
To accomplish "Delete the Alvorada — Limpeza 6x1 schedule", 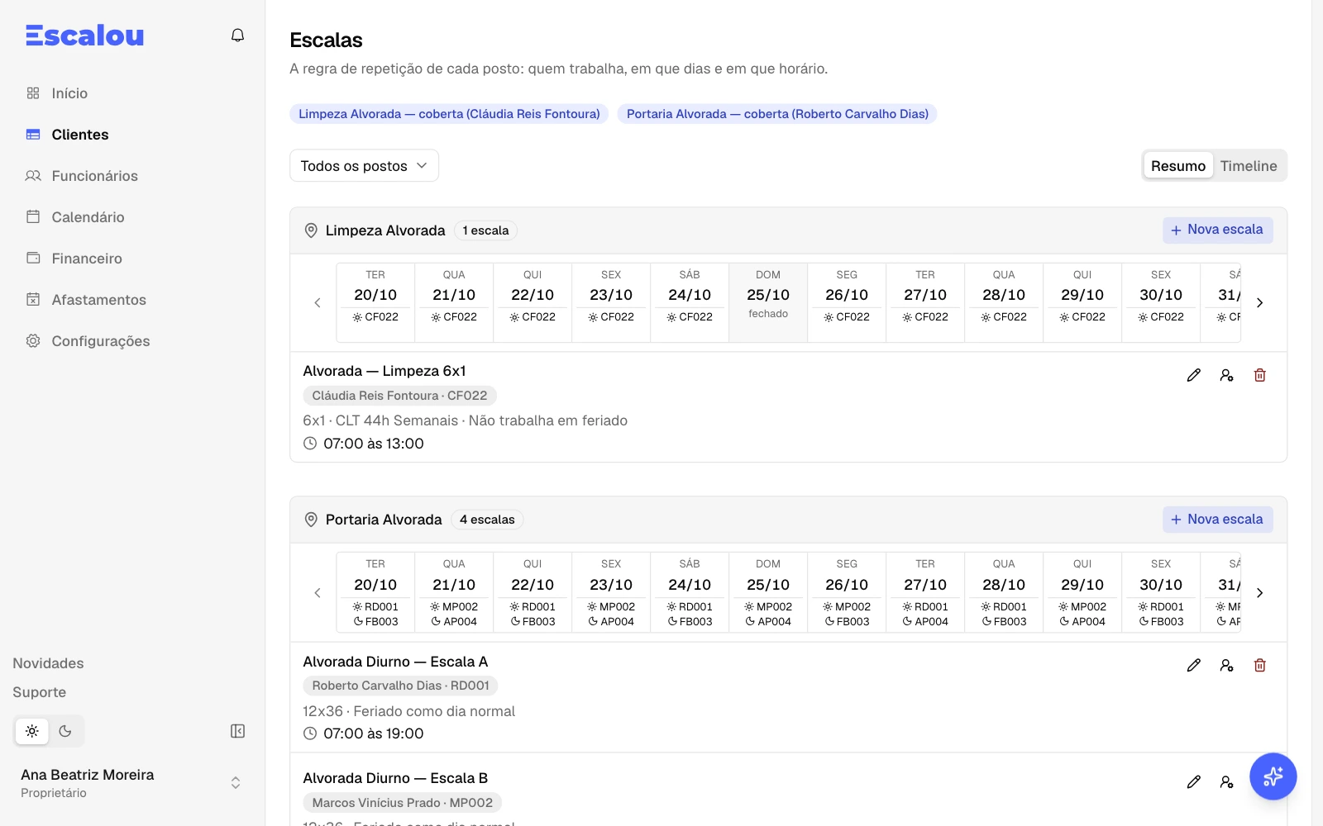I will tap(1259, 375).
